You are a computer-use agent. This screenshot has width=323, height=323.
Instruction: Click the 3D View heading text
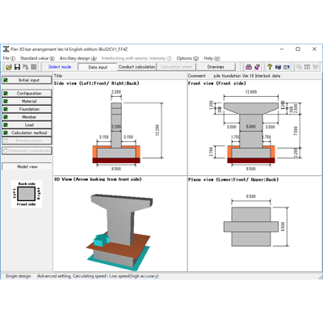tap(98, 179)
